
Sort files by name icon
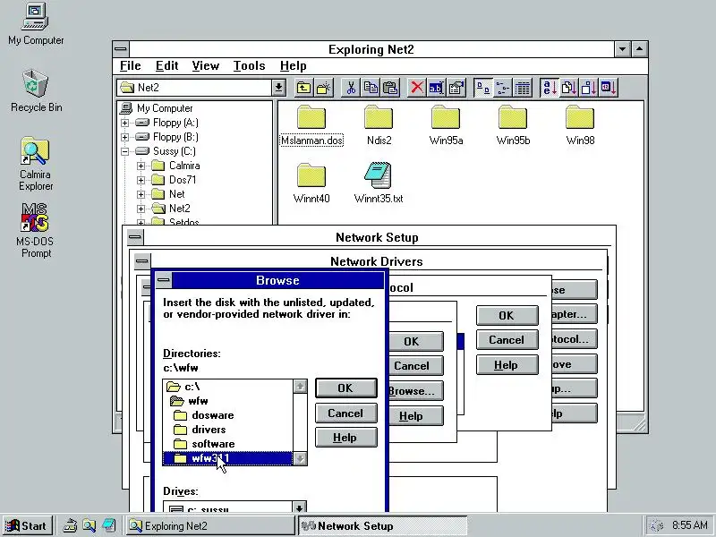pos(549,87)
